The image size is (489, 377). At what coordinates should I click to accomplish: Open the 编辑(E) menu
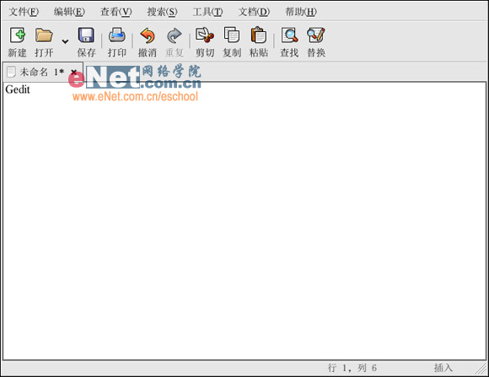69,12
